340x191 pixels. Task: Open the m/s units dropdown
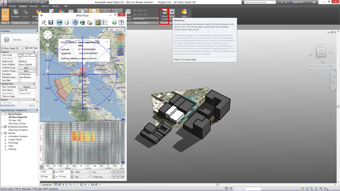101,172
